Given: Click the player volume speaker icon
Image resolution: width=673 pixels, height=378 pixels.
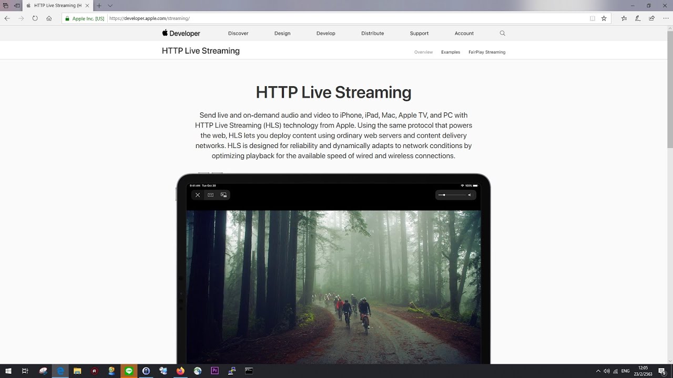Looking at the screenshot, I should 470,195.
